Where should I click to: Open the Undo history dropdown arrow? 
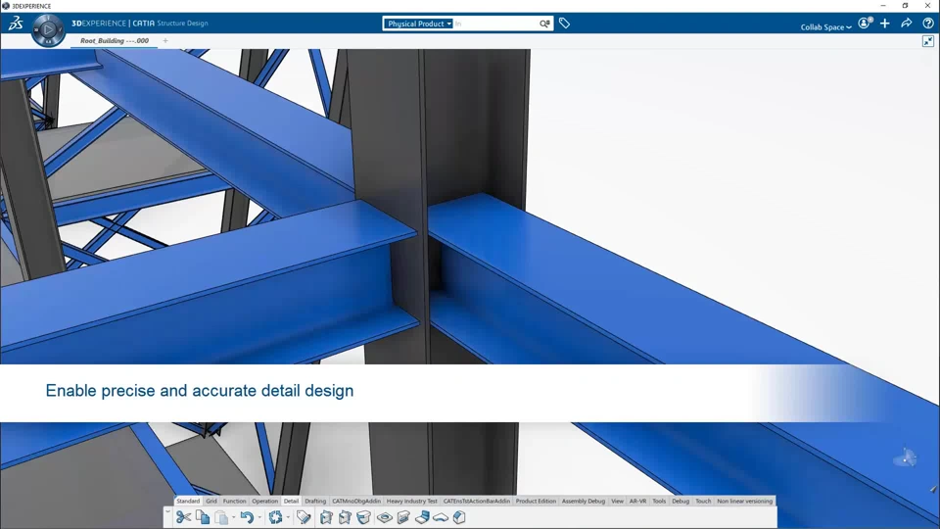[x=258, y=517]
